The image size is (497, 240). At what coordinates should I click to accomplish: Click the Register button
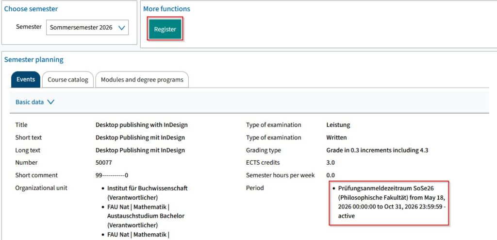165,29
